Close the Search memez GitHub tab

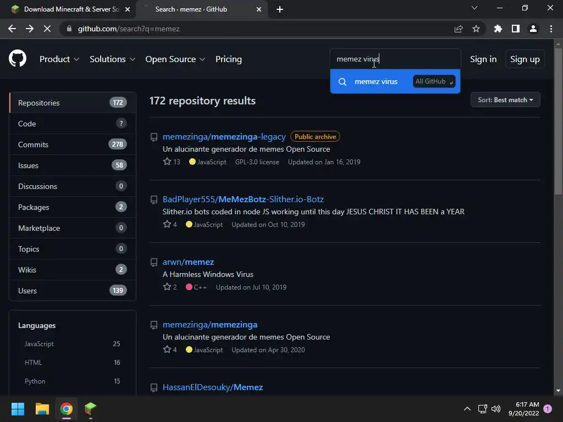click(x=259, y=9)
